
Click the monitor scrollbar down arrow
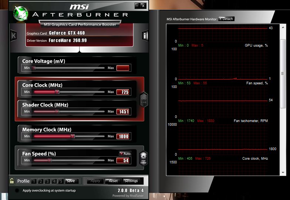point(283,172)
